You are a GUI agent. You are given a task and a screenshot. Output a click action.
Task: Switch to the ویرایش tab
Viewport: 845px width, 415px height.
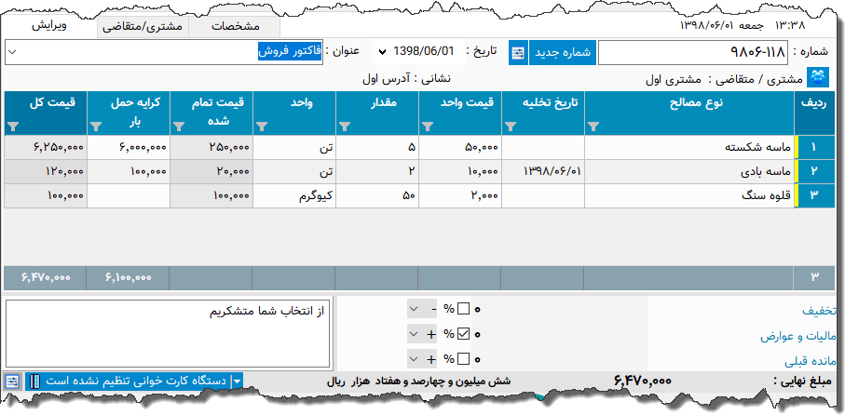[49, 26]
